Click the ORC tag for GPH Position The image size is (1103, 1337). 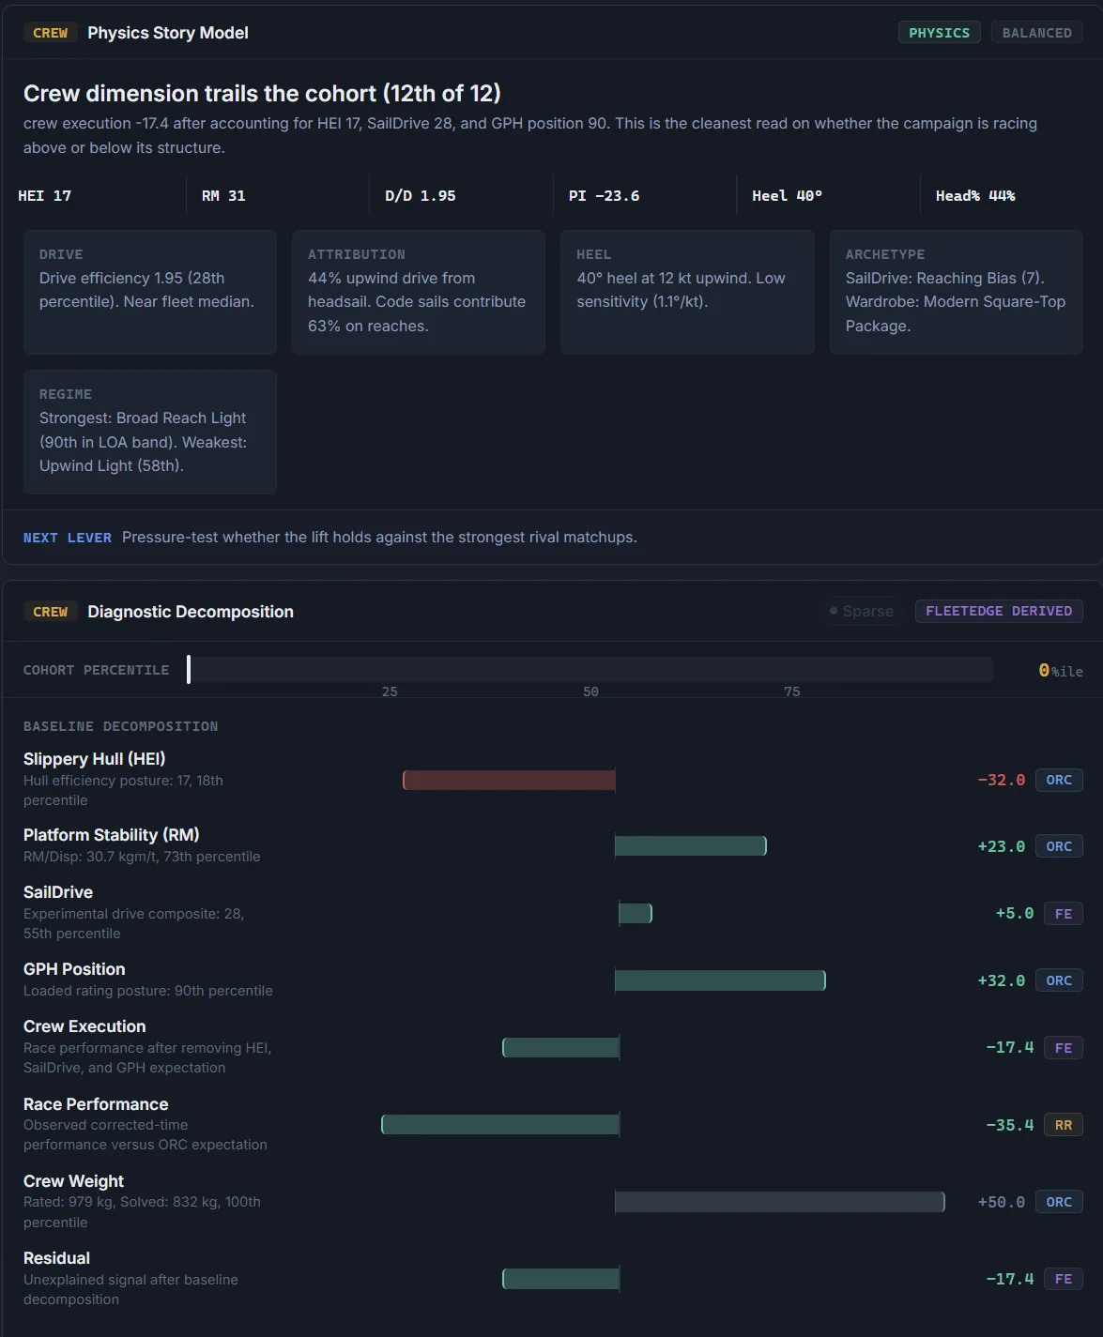(x=1059, y=980)
